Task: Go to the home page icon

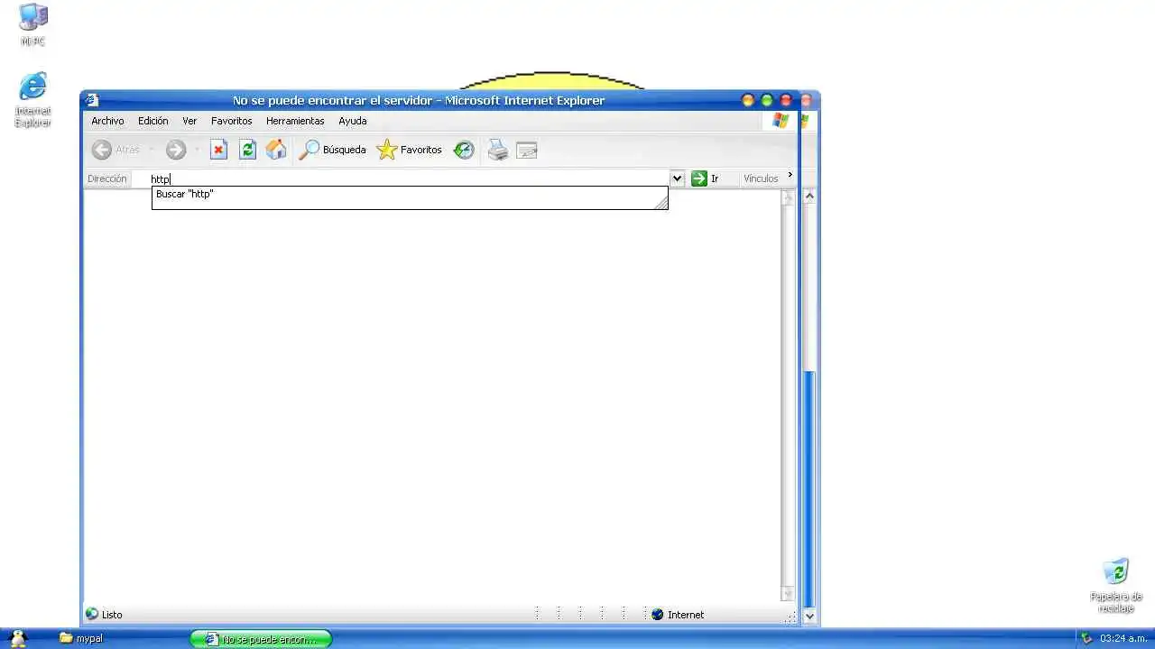Action: (276, 150)
